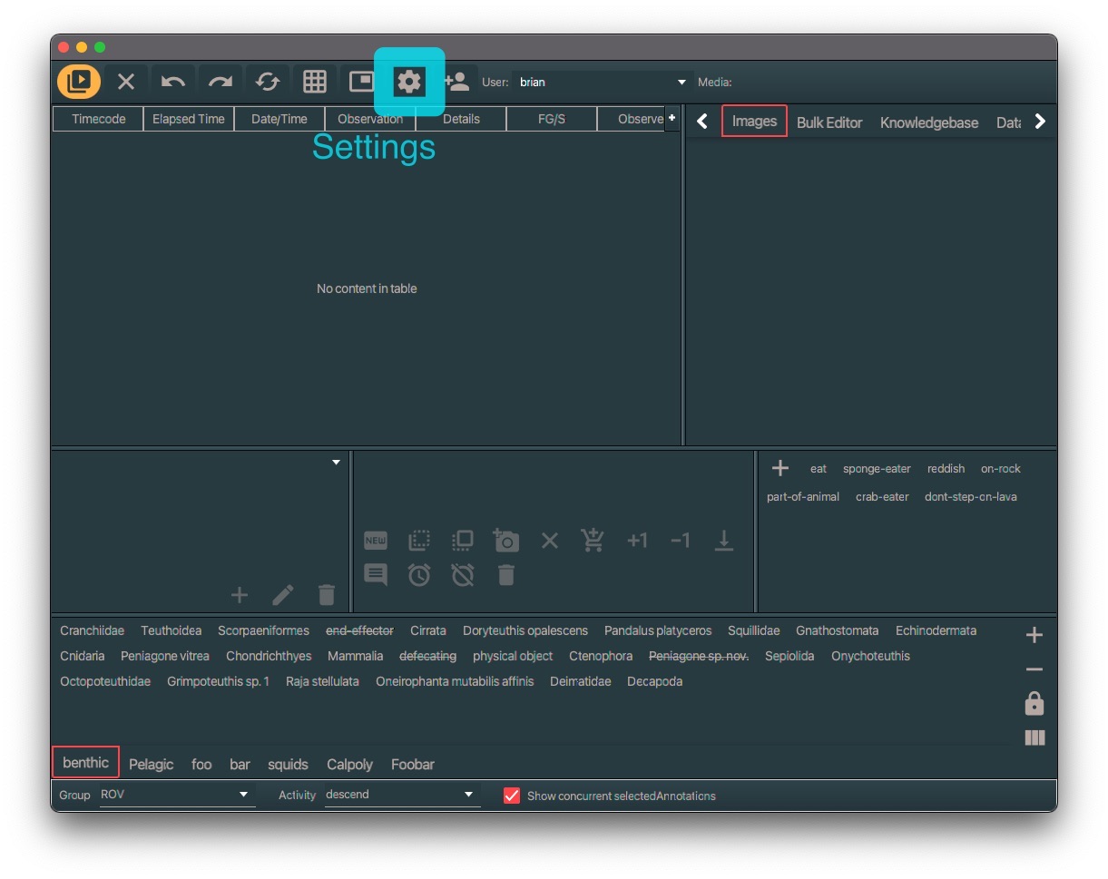Screen dimensions: 1108x879
Task: Switch to the Knowledgebase tab
Action: click(928, 122)
